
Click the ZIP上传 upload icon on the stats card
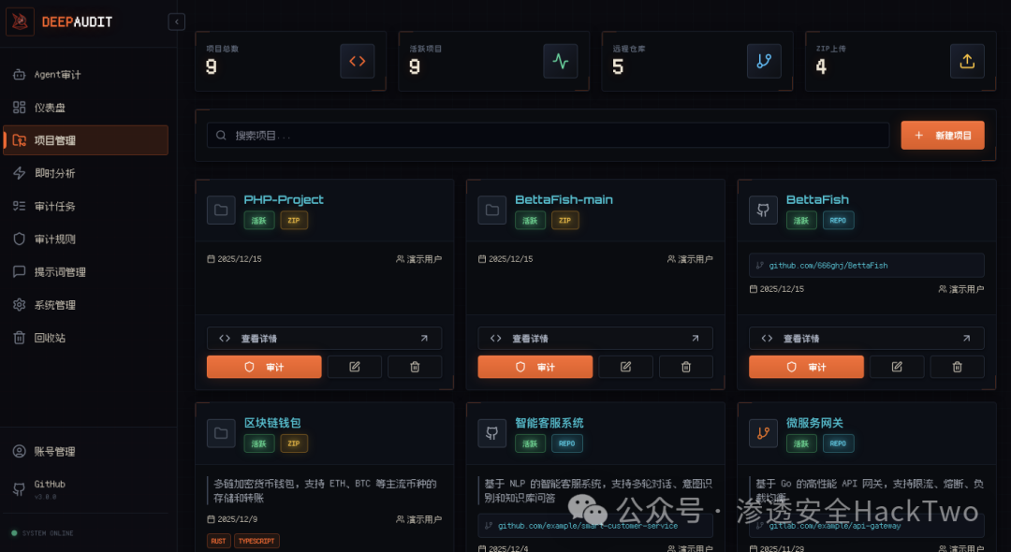click(x=967, y=61)
